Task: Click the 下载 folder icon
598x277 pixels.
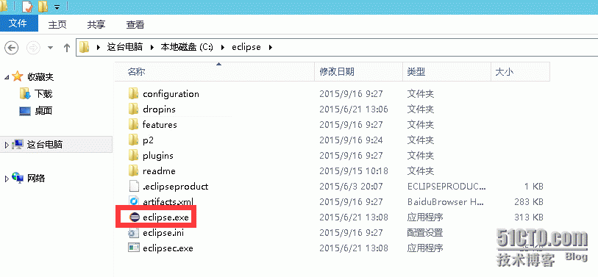Action: coord(25,93)
